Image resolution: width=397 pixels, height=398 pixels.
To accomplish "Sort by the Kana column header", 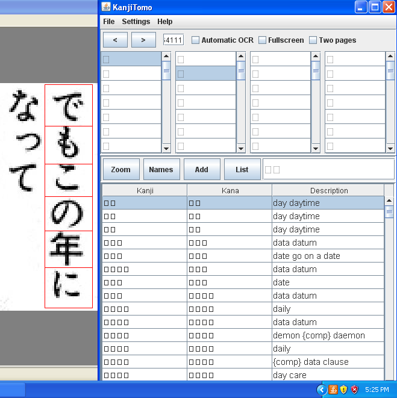I will point(230,190).
